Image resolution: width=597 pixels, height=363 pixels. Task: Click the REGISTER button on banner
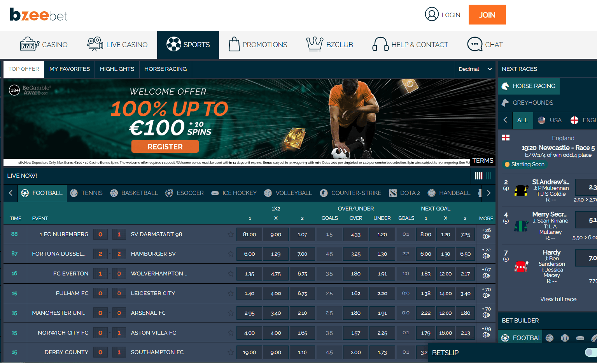point(165,147)
